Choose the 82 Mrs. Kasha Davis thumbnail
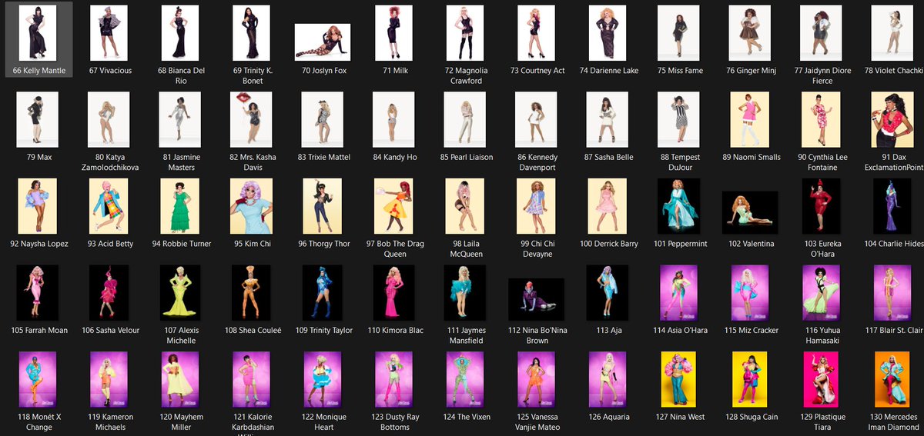The height and width of the screenshot is (436, 924). 251,119
